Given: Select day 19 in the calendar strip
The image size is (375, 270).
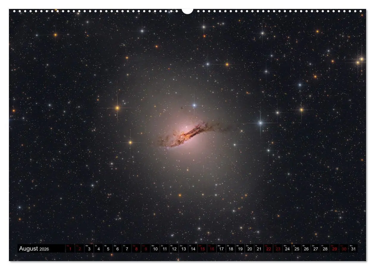Looking at the screenshot, I should tap(240, 249).
